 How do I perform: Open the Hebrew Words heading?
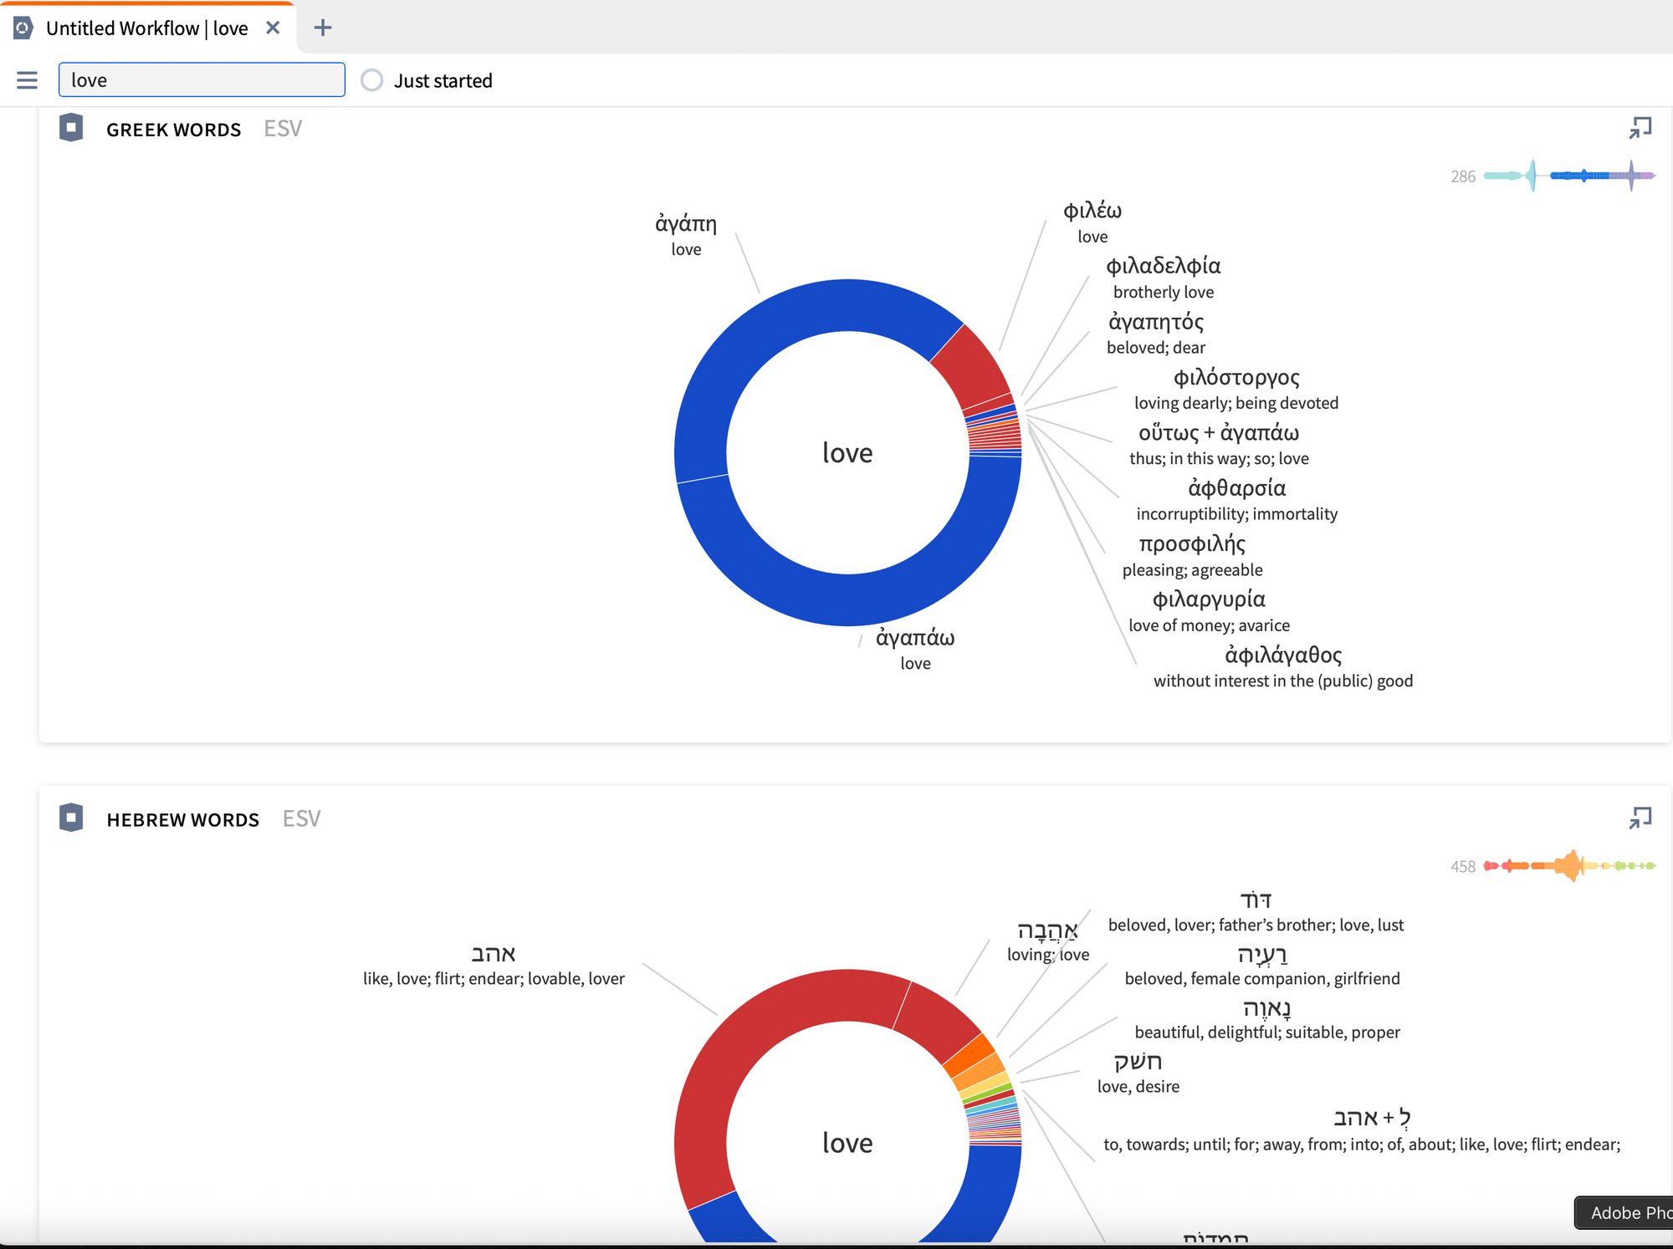pyautogui.click(x=182, y=819)
